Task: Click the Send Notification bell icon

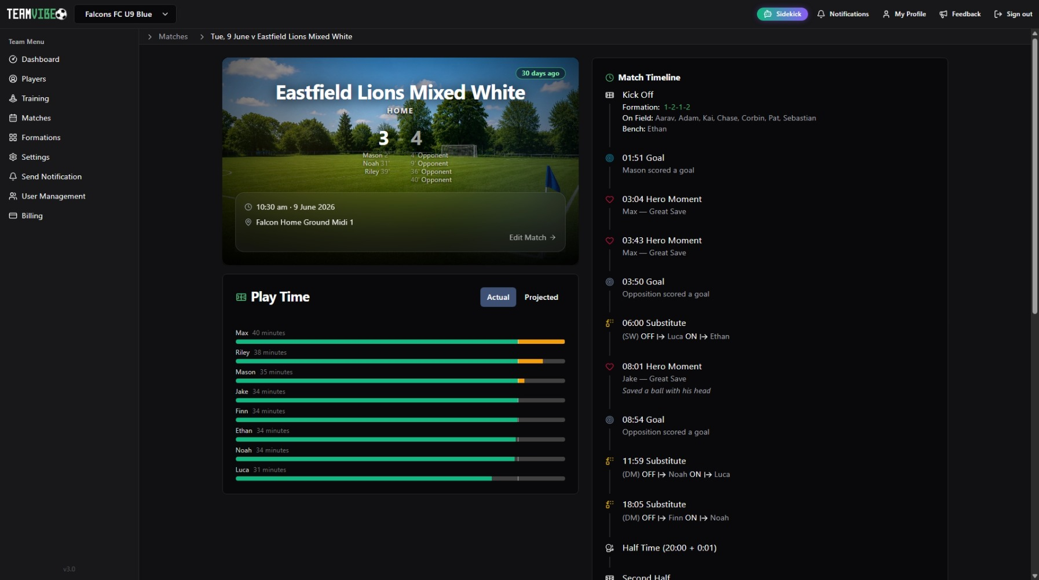Action: pos(13,177)
